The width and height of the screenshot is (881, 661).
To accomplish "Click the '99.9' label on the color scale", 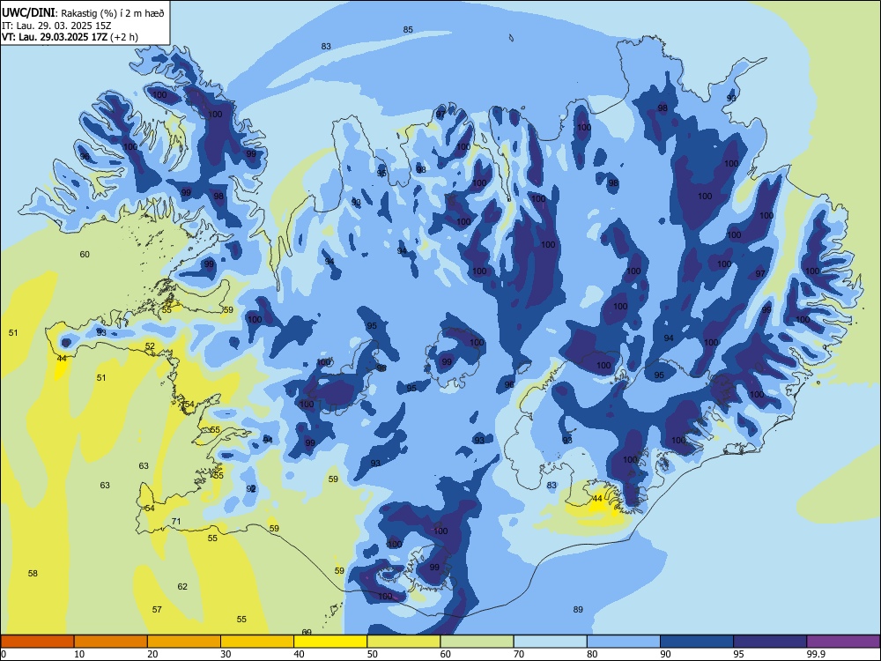I will click(x=815, y=654).
